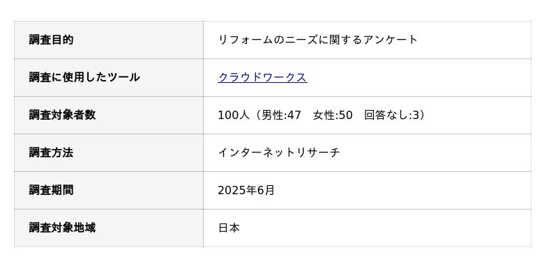The height and width of the screenshot is (268, 558).
Task: Click the 調査に使用したツール header cell
Action: (x=109, y=77)
